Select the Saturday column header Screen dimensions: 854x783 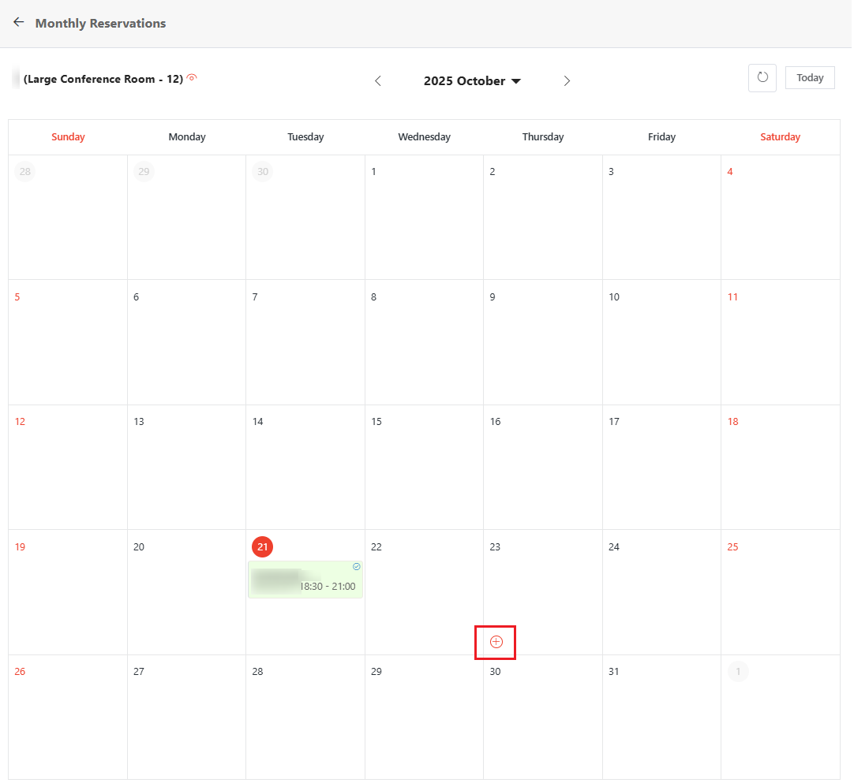[x=780, y=136]
